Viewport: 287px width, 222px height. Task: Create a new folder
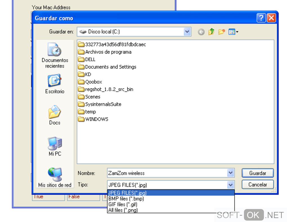click(221, 32)
